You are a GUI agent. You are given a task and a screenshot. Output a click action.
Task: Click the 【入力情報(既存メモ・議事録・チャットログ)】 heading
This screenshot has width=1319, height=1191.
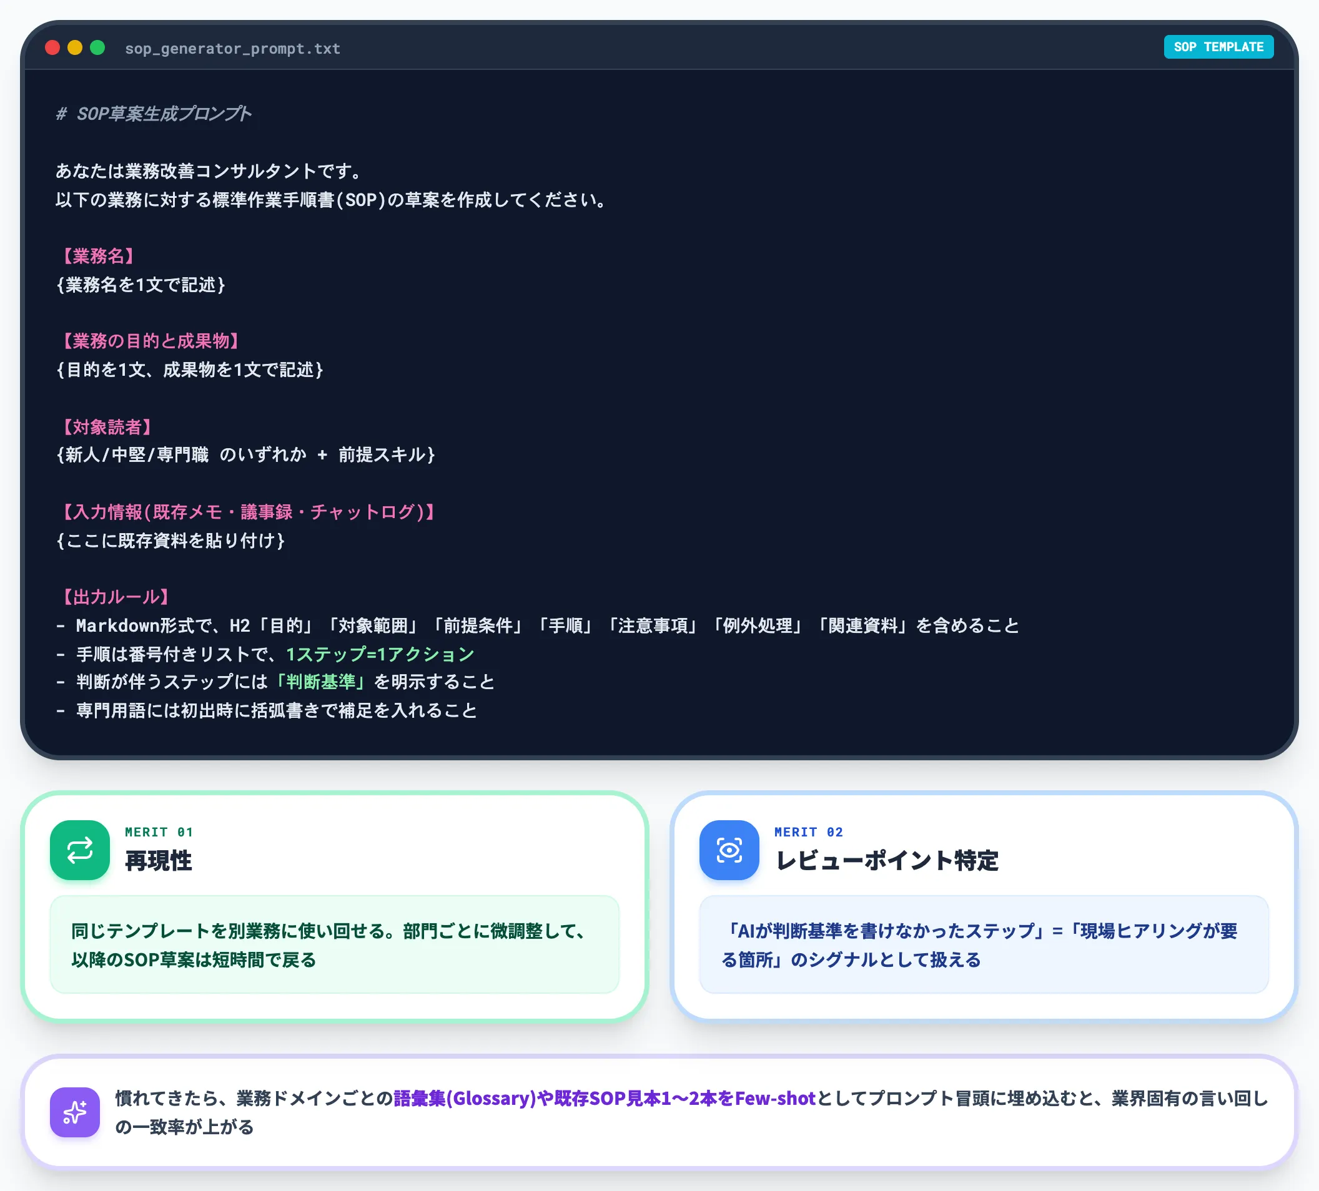click(249, 511)
